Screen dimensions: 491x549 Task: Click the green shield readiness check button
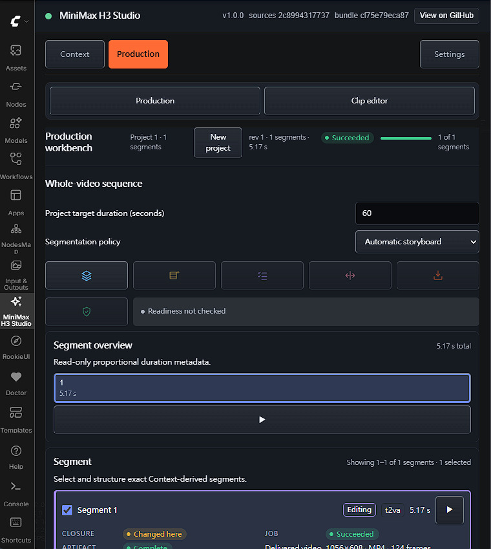click(87, 312)
